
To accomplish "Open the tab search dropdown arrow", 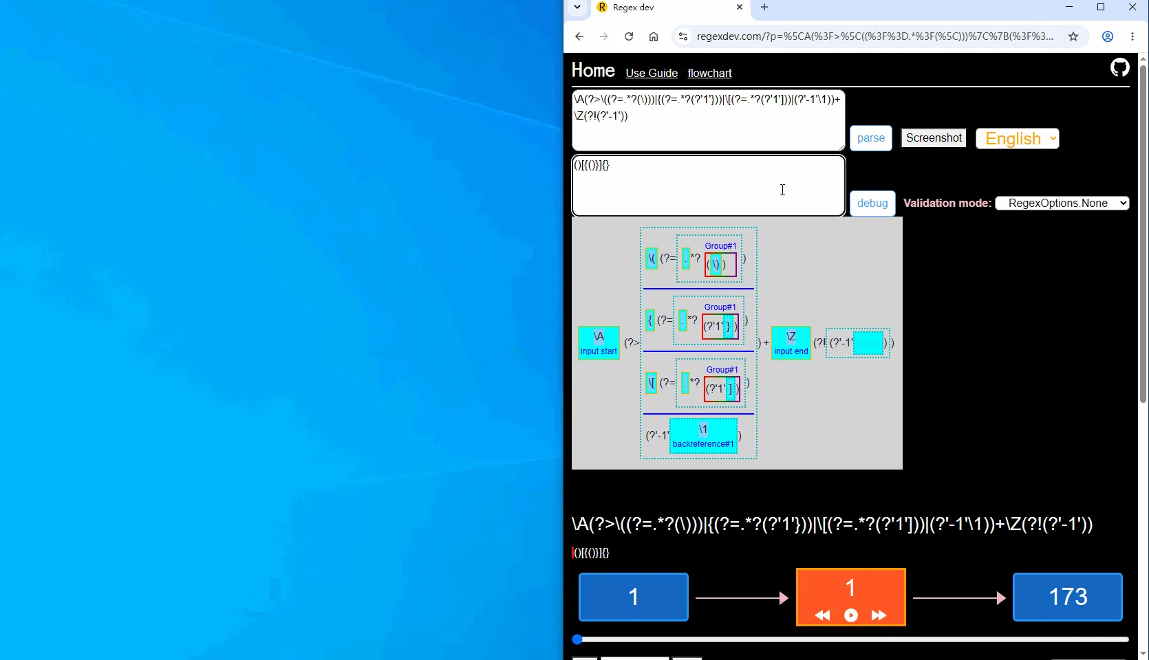I will coord(577,7).
